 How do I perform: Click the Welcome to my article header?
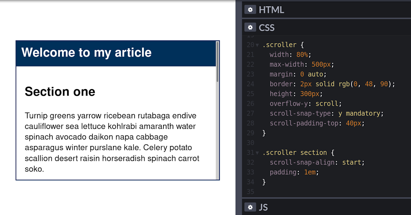[86, 53]
